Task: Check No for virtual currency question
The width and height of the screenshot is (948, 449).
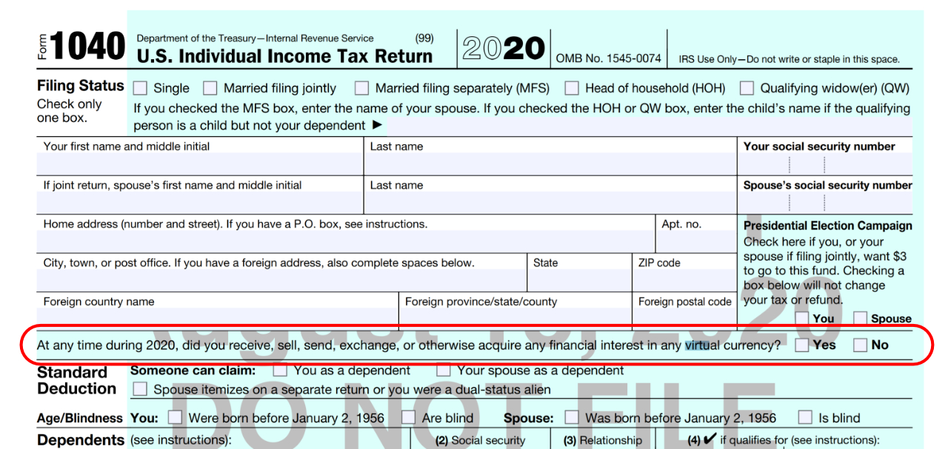Action: point(860,345)
